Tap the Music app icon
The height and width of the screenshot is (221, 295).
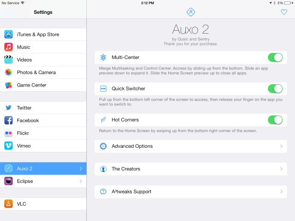tap(8, 47)
